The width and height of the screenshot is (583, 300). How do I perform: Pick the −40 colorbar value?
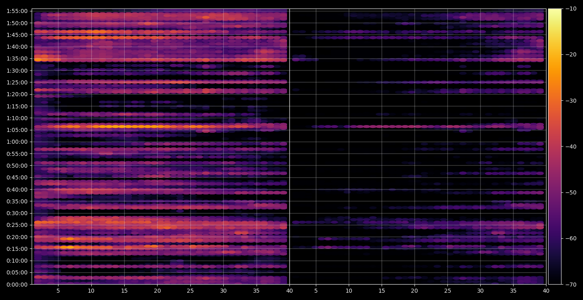(571, 147)
